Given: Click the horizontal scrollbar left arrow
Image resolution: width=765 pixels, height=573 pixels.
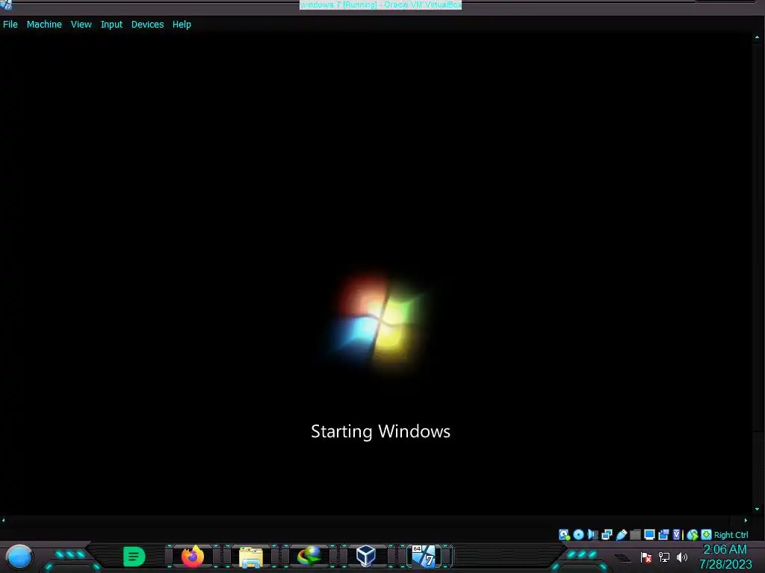Looking at the screenshot, I should point(4,520).
